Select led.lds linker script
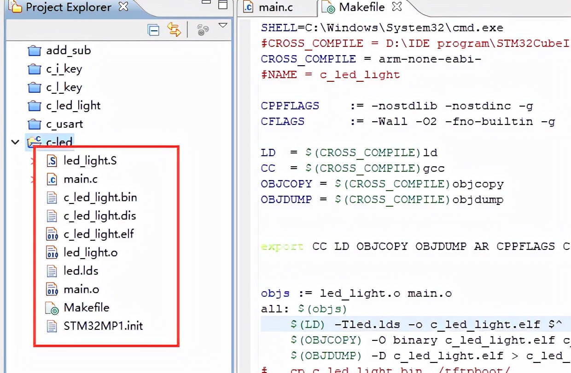 [x=81, y=271]
